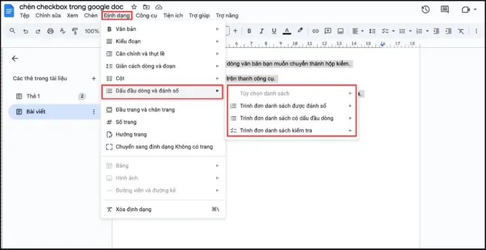Open the Trợ giúp menu
The height and width of the screenshot is (250, 486).
click(x=199, y=16)
